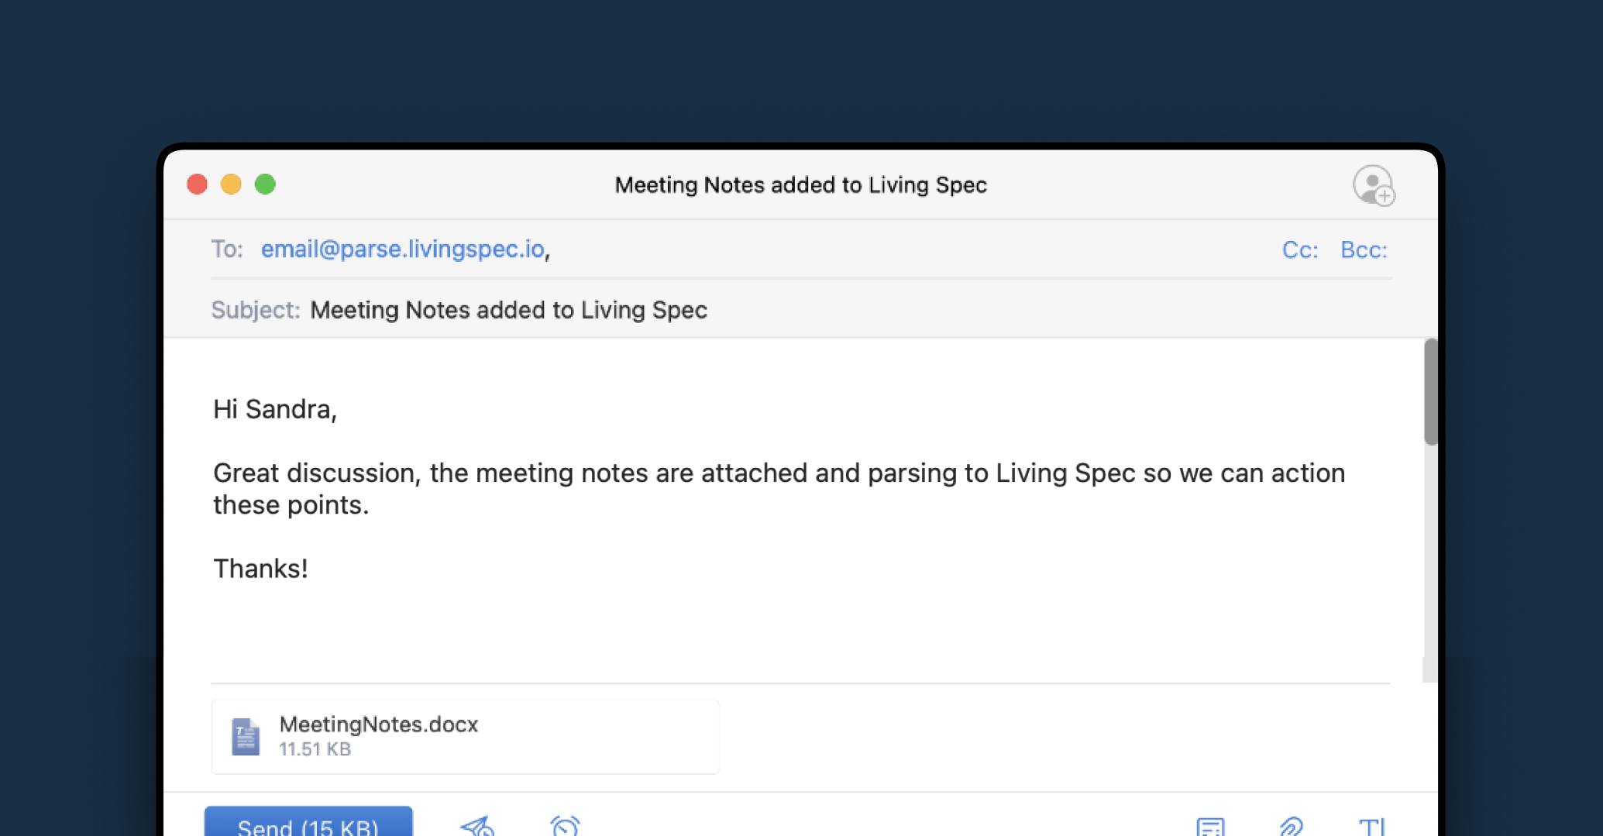Click the message body scrollbar
This screenshot has width=1603, height=836.
click(x=1430, y=392)
